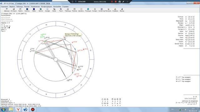Select the Лилит row in planet list
Image resolution: width=200 pixels, height=112 pixels.
coord(187,42)
